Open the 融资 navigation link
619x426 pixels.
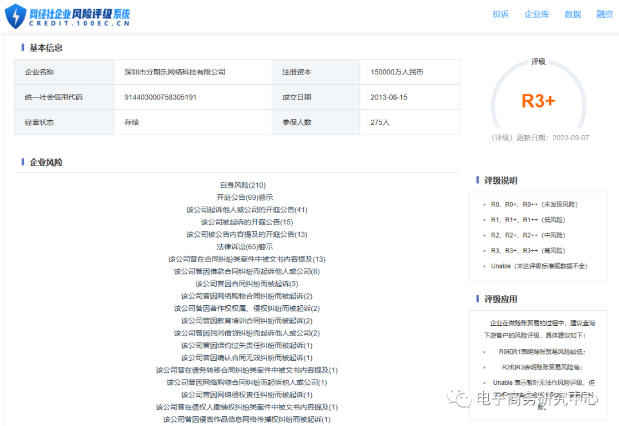pyautogui.click(x=605, y=14)
